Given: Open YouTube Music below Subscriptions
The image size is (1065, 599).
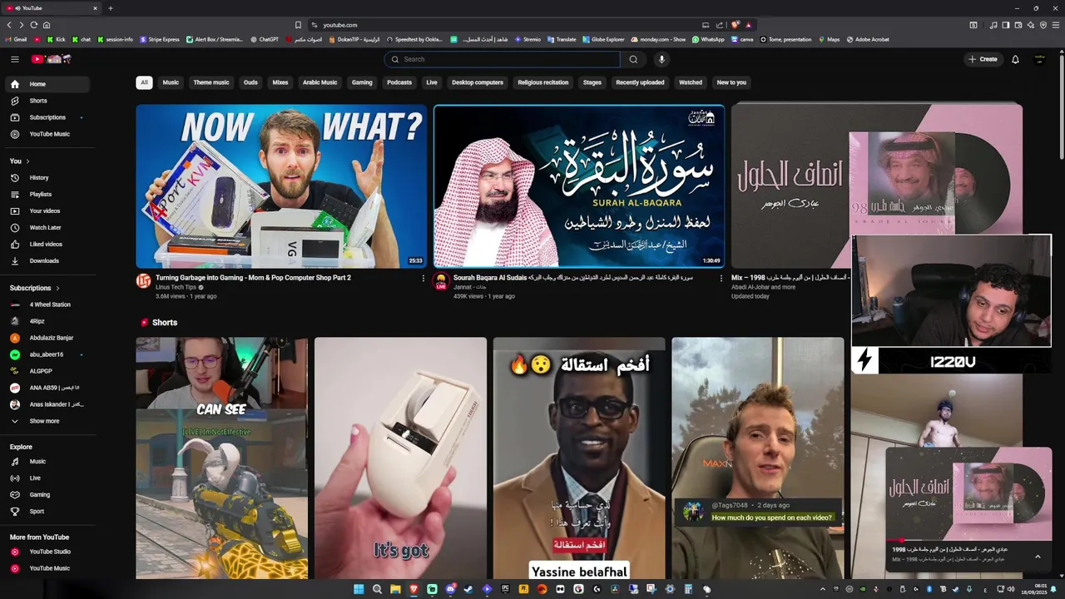Looking at the screenshot, I should click(x=48, y=134).
